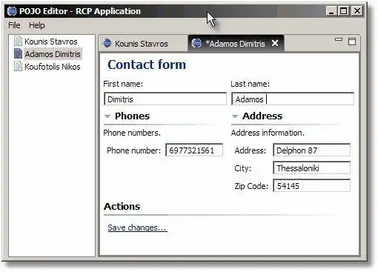Click the Phone numbers. description text

[x=132, y=133]
